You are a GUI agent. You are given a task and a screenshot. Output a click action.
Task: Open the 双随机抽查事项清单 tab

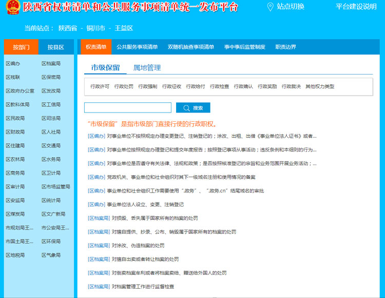[x=191, y=47]
